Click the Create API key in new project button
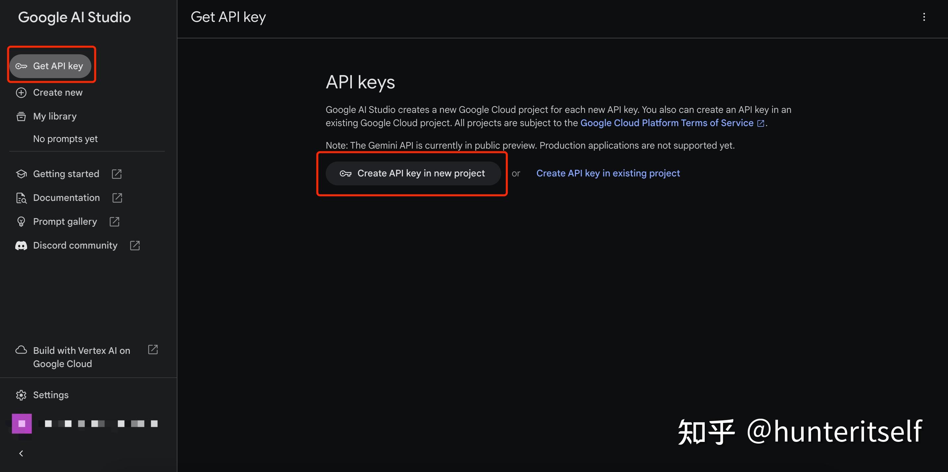Image resolution: width=948 pixels, height=472 pixels. pos(413,173)
